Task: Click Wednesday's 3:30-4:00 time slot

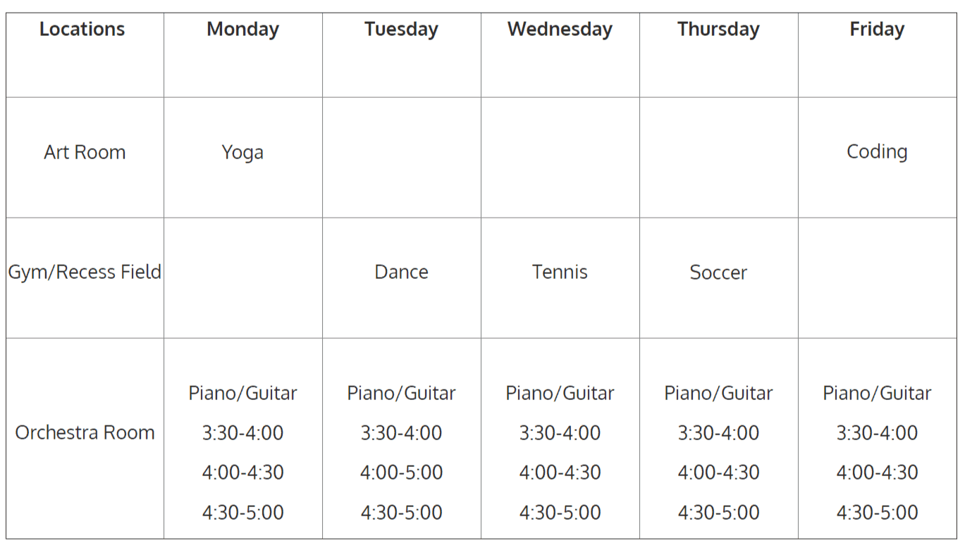Action: tap(560, 432)
